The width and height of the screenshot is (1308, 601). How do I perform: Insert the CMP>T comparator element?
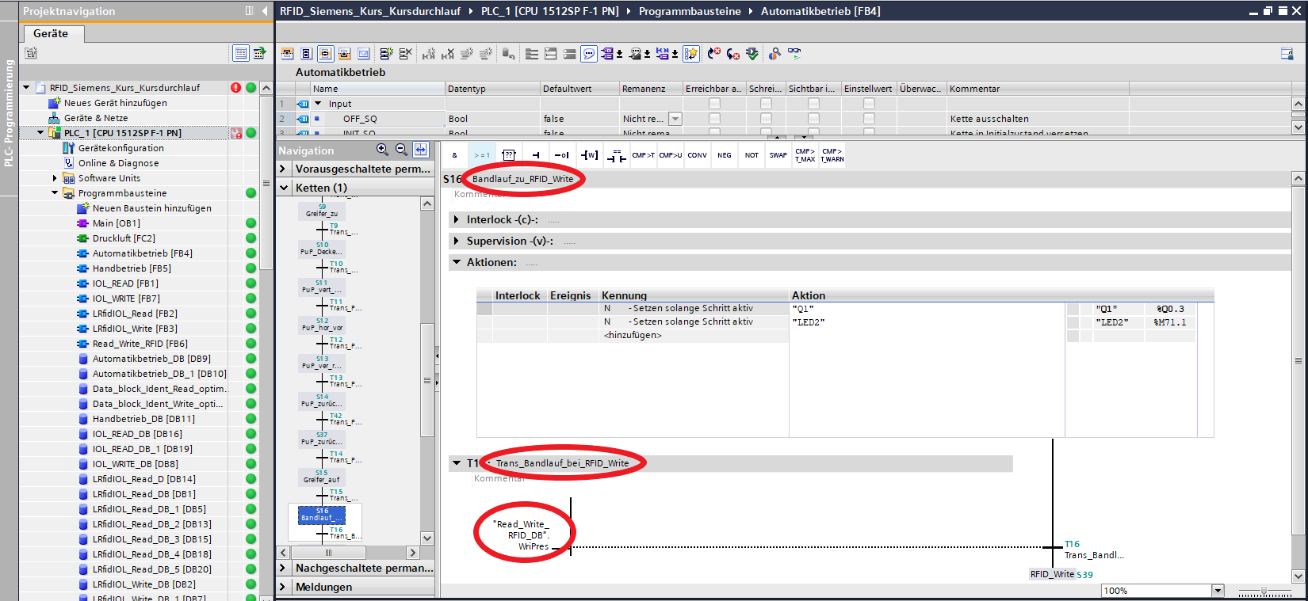tap(643, 155)
